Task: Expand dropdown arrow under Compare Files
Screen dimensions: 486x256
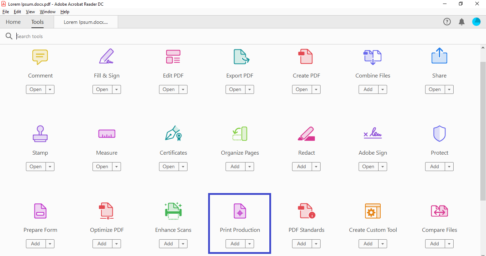Action: (449, 244)
